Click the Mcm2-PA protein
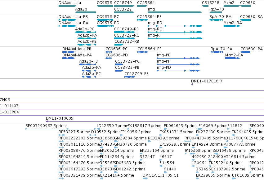The width and height of the screenshot is (264, 180). [233, 58]
